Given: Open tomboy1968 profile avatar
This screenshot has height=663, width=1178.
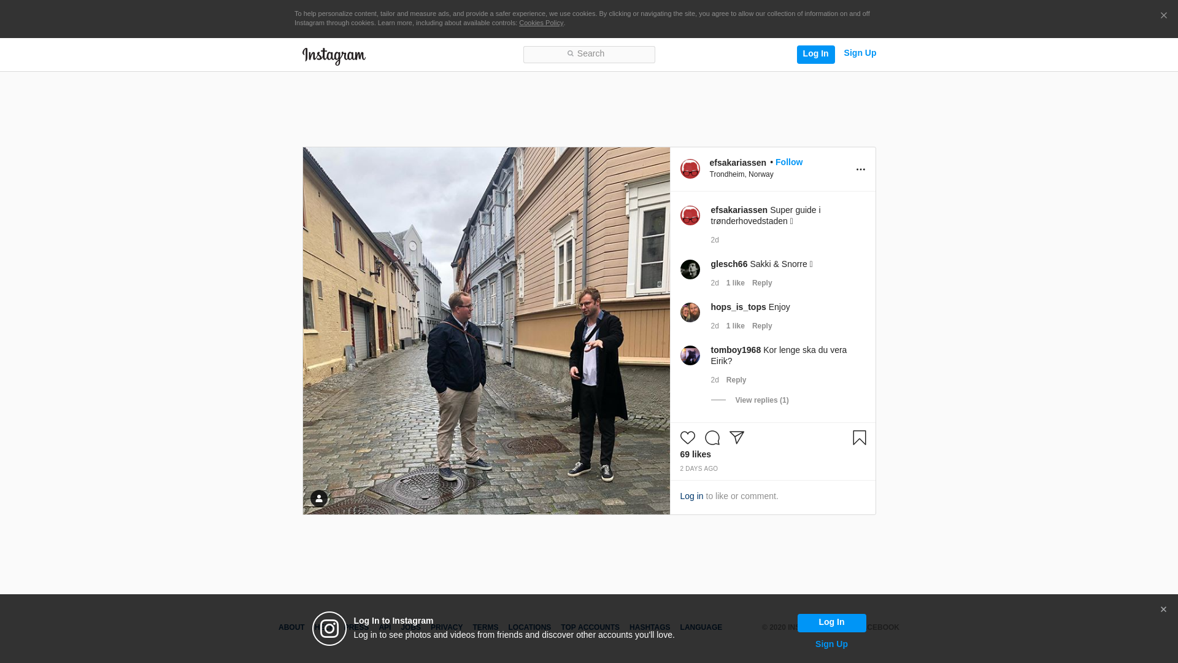Looking at the screenshot, I should [690, 355].
